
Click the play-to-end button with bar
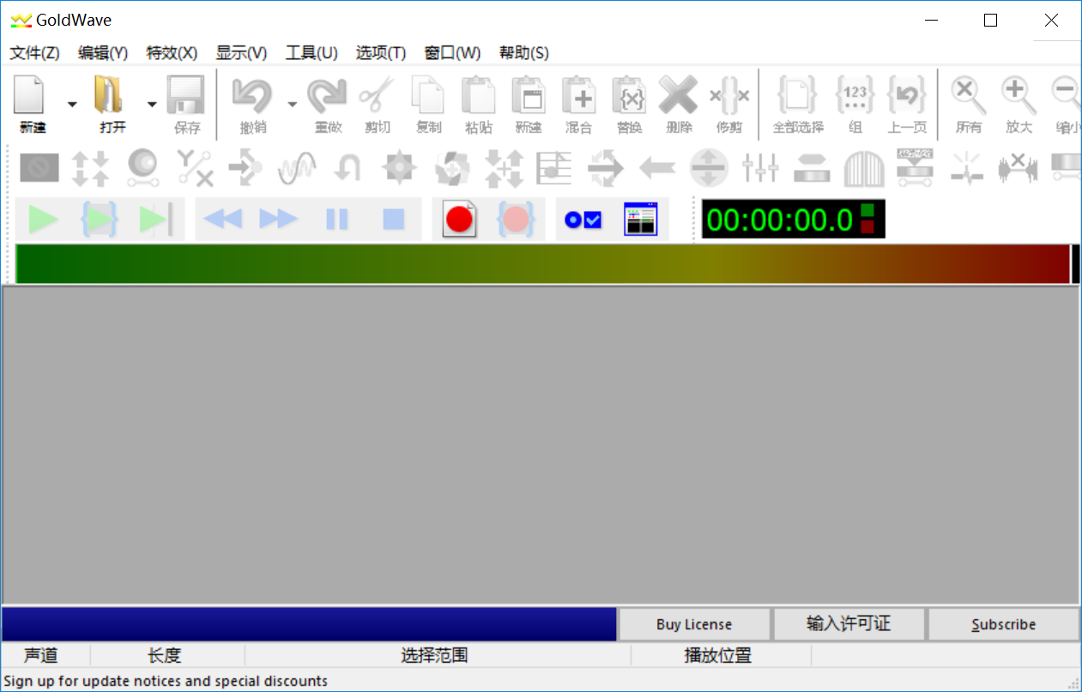[x=157, y=220]
